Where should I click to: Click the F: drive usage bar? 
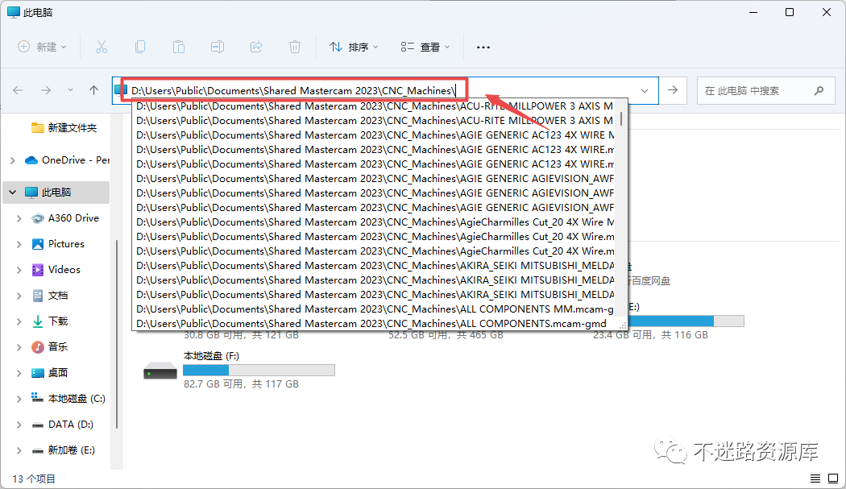pyautogui.click(x=259, y=371)
